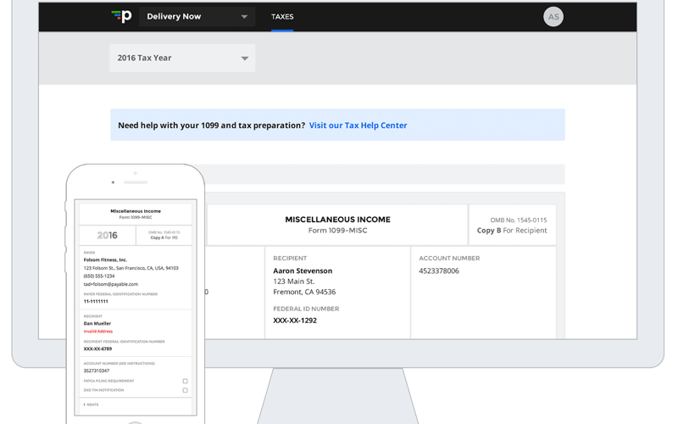Screen dimensions: 678x424
Task: Expand the 2016 Tax Year selector
Action: click(x=182, y=58)
